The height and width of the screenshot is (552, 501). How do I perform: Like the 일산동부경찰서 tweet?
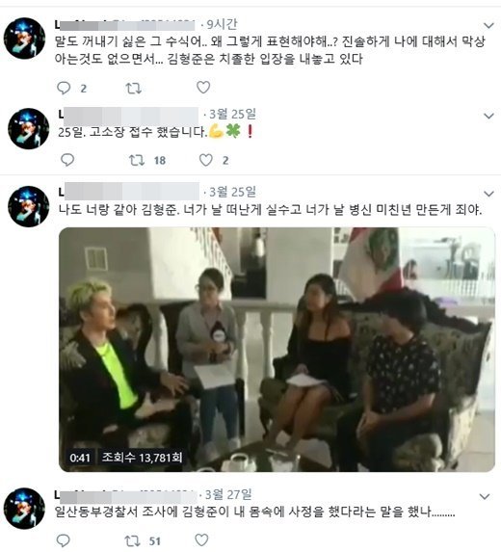point(201,540)
